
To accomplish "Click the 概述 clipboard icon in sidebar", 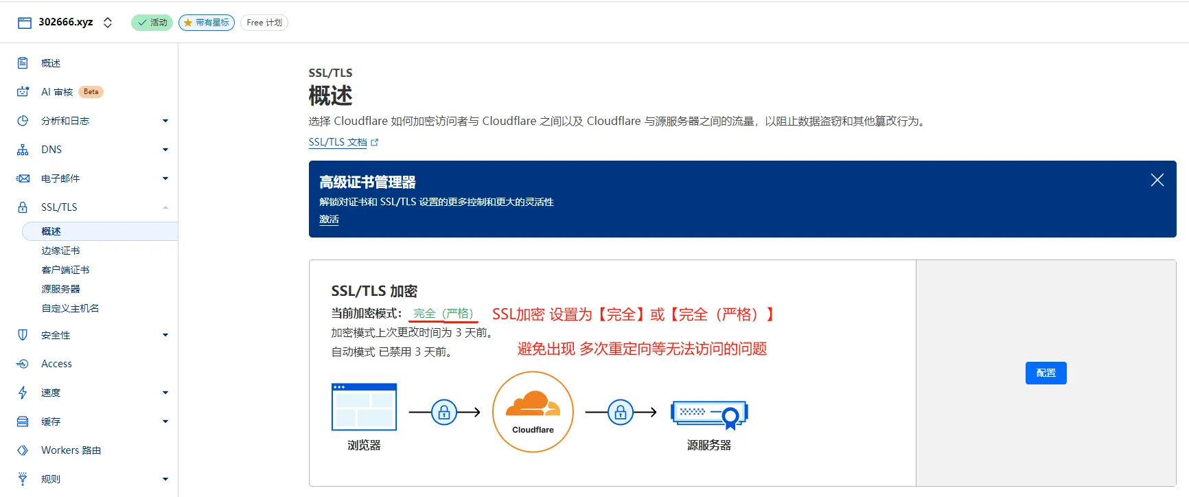I will (x=23, y=63).
